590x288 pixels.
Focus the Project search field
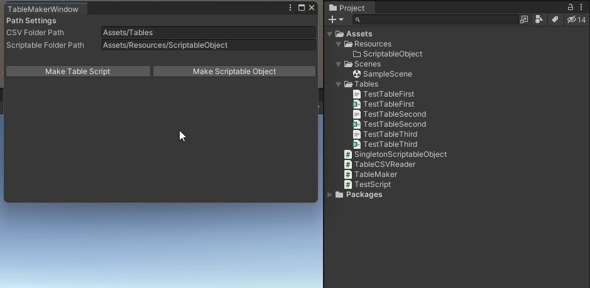[435, 19]
